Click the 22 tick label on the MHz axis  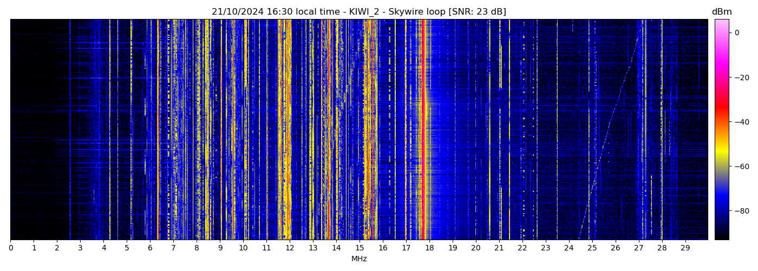coord(522,248)
